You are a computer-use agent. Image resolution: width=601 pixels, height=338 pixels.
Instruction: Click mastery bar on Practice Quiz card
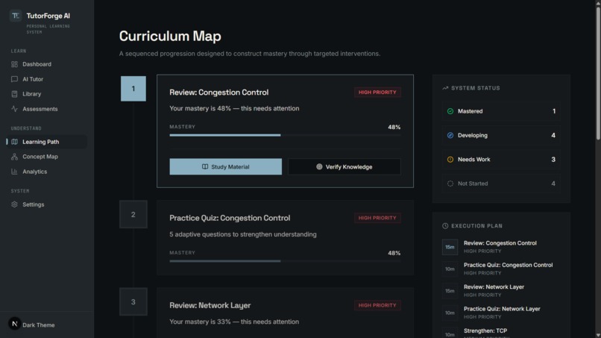[x=285, y=261]
